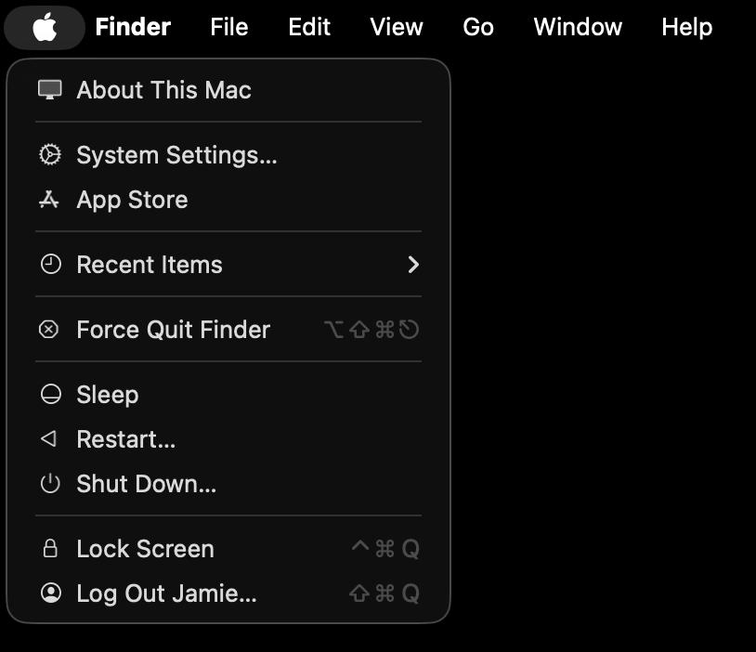Click the gear icon beside System Settings

coord(50,155)
